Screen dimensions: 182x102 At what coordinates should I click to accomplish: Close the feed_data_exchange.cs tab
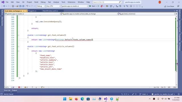pos(26,11)
